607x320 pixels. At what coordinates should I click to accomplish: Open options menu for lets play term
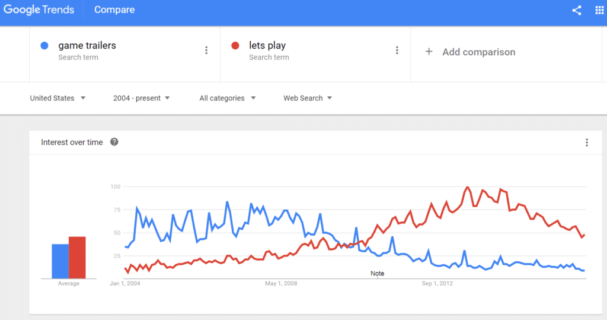[397, 50]
